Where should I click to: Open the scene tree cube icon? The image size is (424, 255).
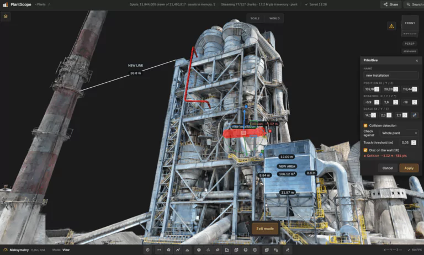(6, 17)
